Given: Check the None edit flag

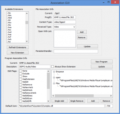Looking at the screenshot, I should pyautogui.click(x=20, y=71).
